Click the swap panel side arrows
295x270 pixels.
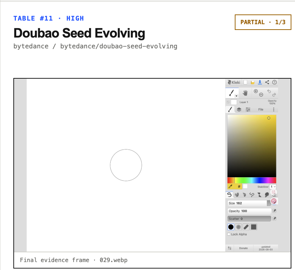pyautogui.click(x=229, y=248)
